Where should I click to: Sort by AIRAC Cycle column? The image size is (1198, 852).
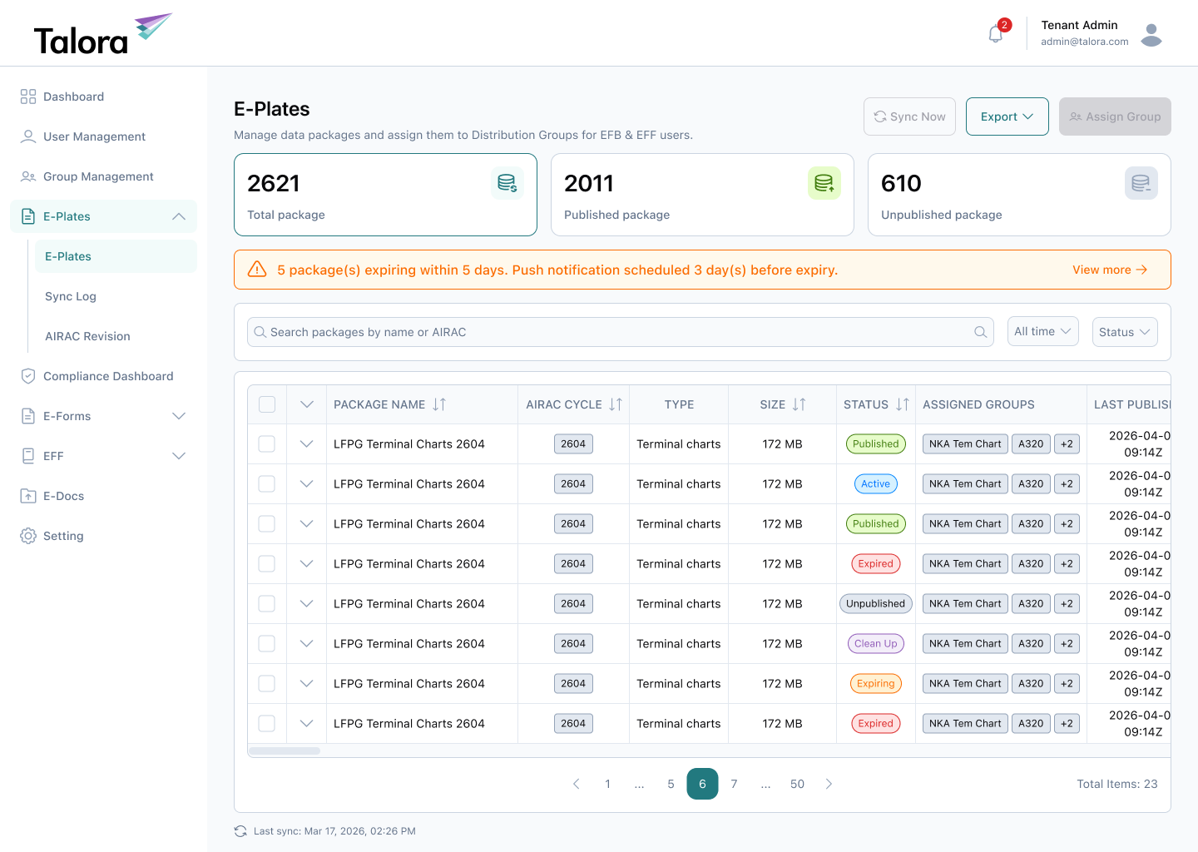[616, 404]
